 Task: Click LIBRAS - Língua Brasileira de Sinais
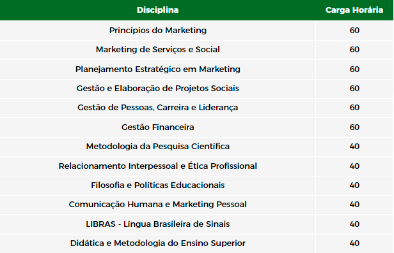point(158,224)
